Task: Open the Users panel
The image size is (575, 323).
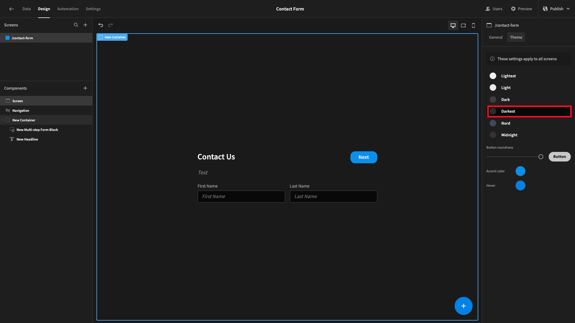Action: [x=494, y=9]
